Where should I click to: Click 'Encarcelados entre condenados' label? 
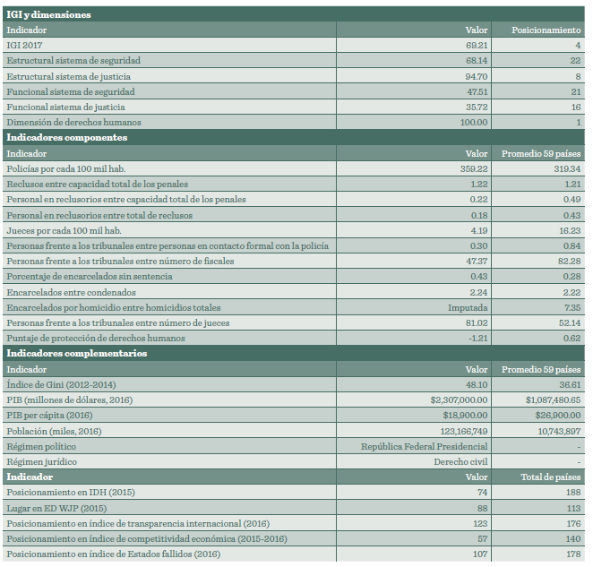71,292
